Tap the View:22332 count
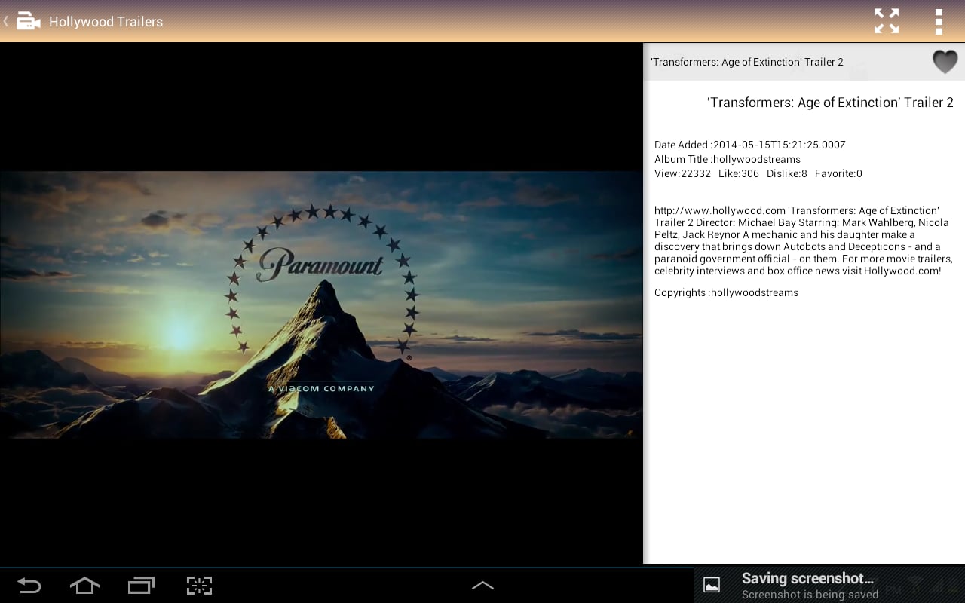 (682, 173)
